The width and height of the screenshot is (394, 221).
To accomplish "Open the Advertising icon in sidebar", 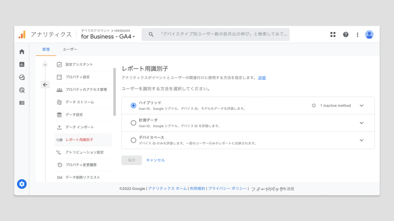I will tap(22, 90).
